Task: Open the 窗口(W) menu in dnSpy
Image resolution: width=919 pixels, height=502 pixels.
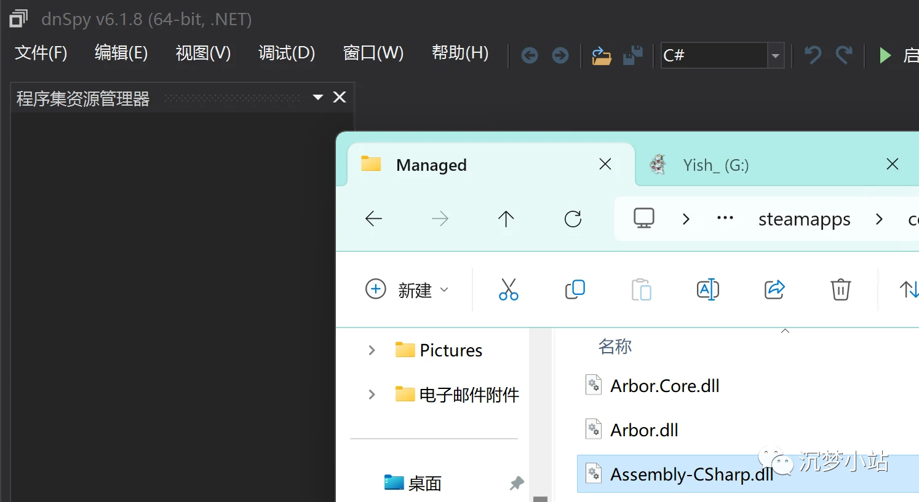Action: (x=373, y=53)
